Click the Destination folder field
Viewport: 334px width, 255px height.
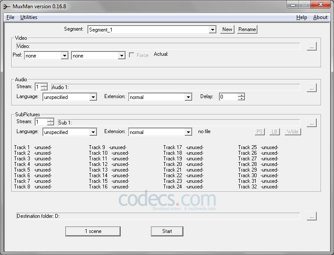(158, 216)
